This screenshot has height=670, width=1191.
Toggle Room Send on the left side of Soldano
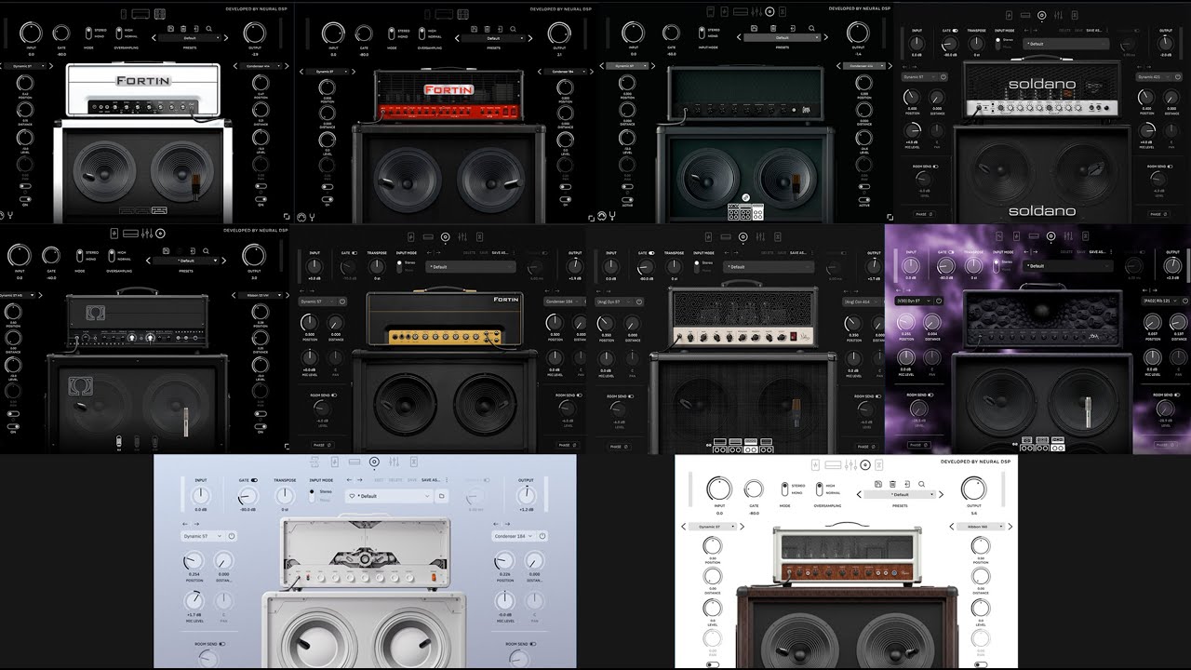(x=935, y=167)
